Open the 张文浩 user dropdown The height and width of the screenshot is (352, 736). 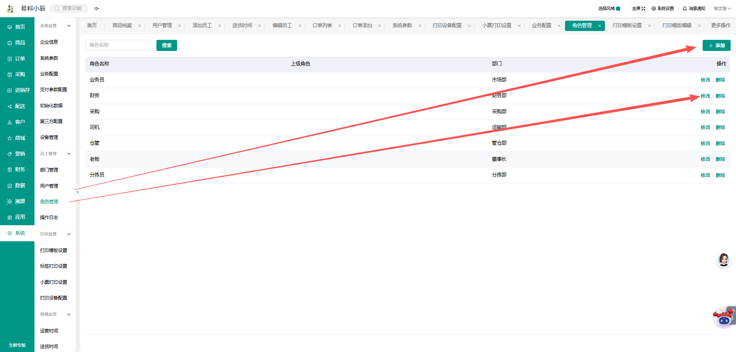pos(722,8)
